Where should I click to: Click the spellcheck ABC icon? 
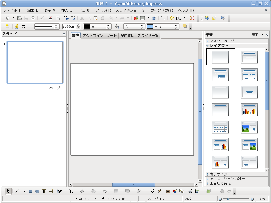coord(66,18)
